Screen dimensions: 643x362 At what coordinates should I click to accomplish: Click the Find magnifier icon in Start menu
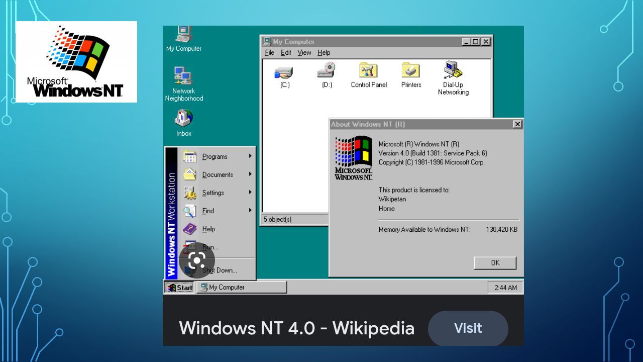(x=190, y=211)
